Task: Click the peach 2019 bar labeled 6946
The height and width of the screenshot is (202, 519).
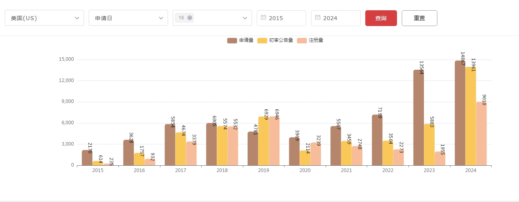Action: tap(274, 142)
